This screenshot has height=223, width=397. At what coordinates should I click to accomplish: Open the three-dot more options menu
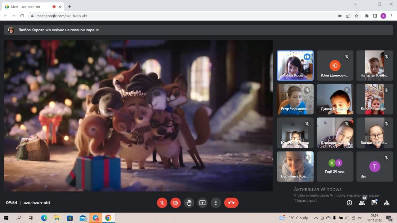click(216, 203)
